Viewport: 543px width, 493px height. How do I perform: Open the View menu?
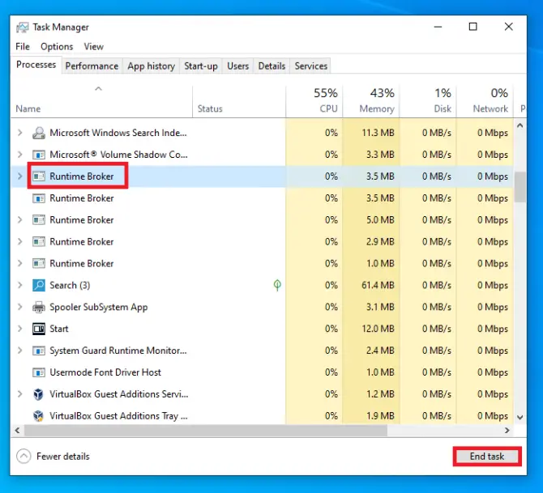[93, 47]
